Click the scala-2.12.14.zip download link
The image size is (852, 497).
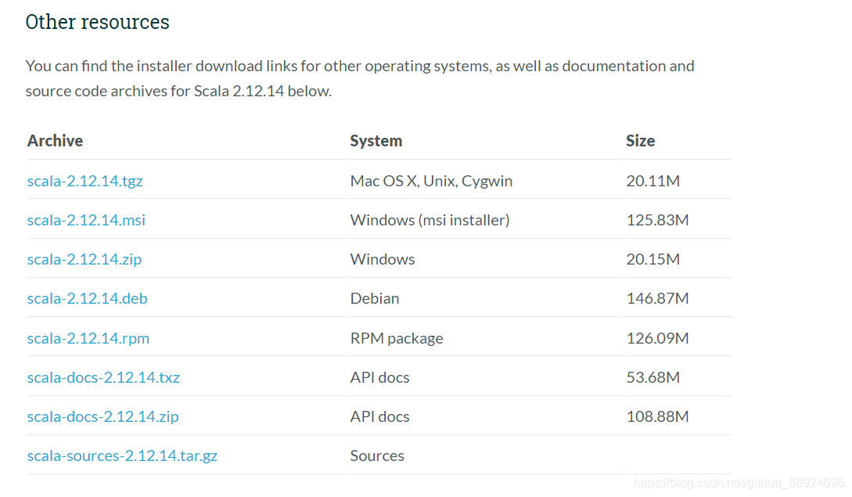[84, 259]
